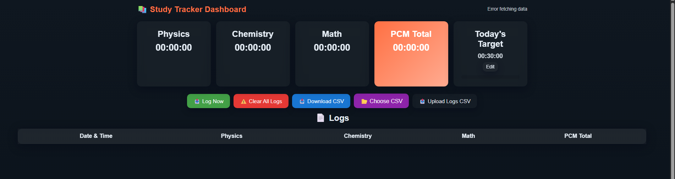The height and width of the screenshot is (179, 675).
Task: Click the upload icon on Upload Logs CSV
Action: pyautogui.click(x=422, y=101)
